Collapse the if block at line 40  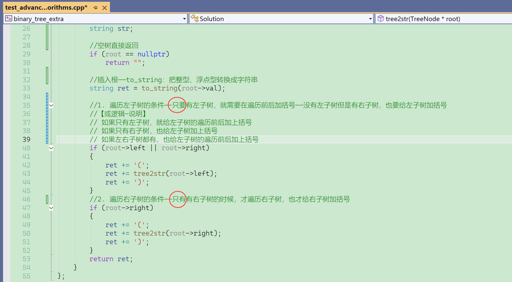(x=51, y=148)
